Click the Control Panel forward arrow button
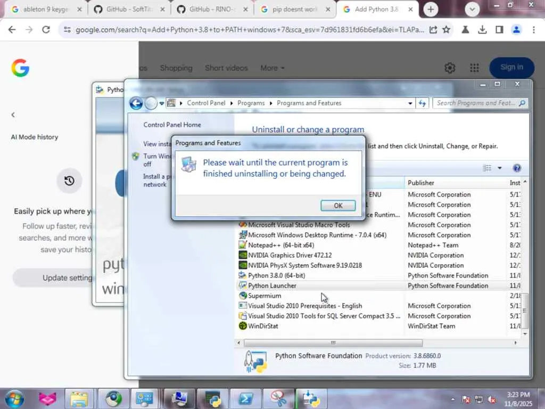The image size is (545, 409). click(151, 103)
